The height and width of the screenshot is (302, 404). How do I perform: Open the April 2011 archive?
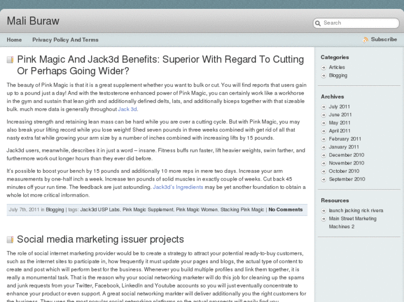coord(340,131)
